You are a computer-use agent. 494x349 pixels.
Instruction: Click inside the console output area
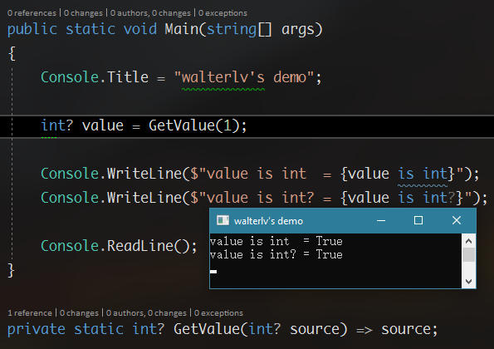pos(335,261)
